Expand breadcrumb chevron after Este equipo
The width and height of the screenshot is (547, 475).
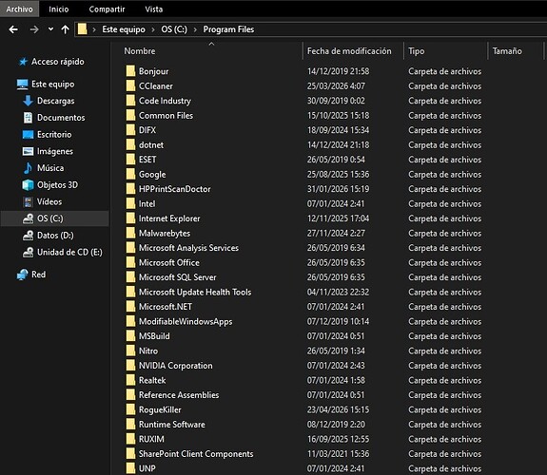tap(153, 29)
